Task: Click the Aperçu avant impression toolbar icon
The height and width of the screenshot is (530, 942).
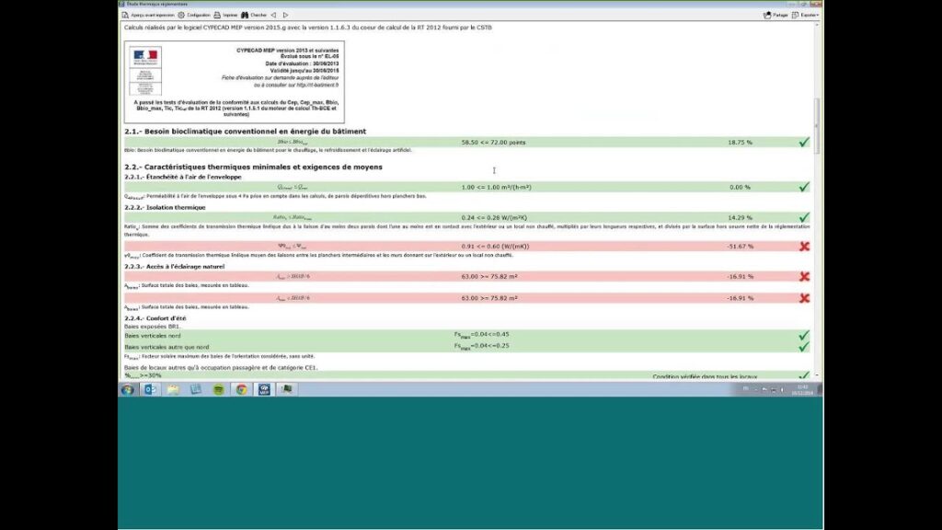Action: 125,15
